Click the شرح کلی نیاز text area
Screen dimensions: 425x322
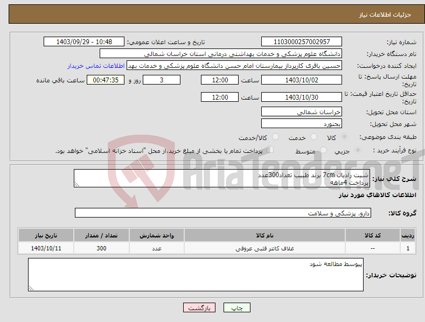pos(222,178)
